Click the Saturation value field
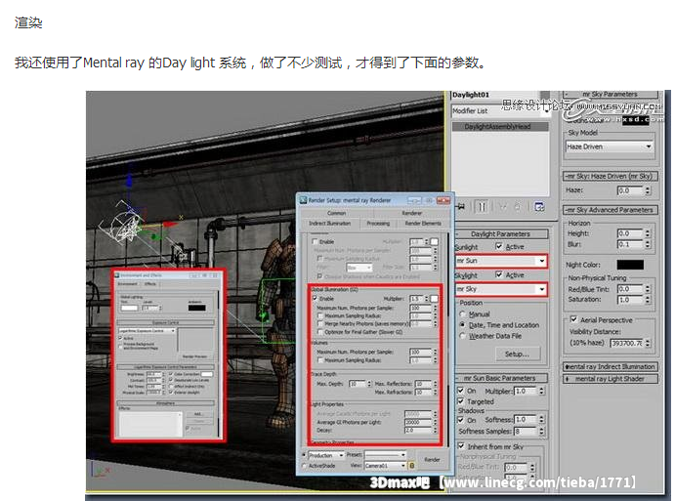The height and width of the screenshot is (501, 675). (x=631, y=300)
